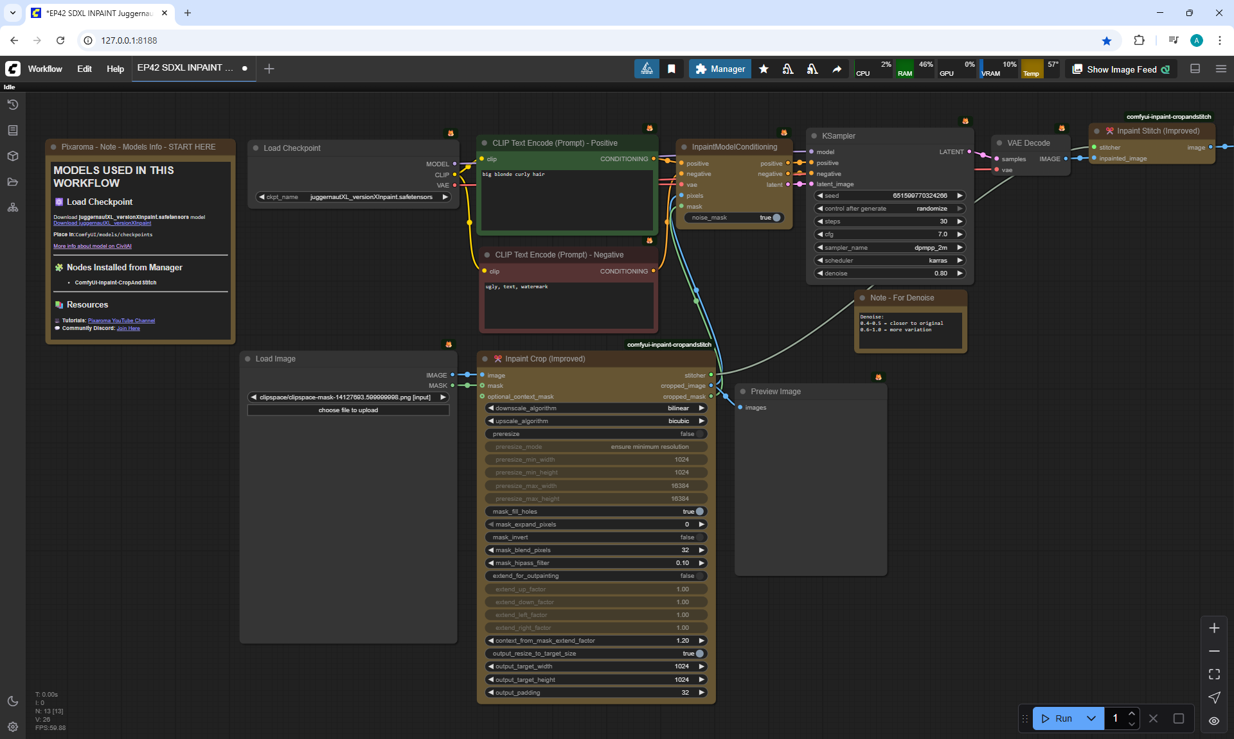Open the model library cube icon

(x=13, y=156)
